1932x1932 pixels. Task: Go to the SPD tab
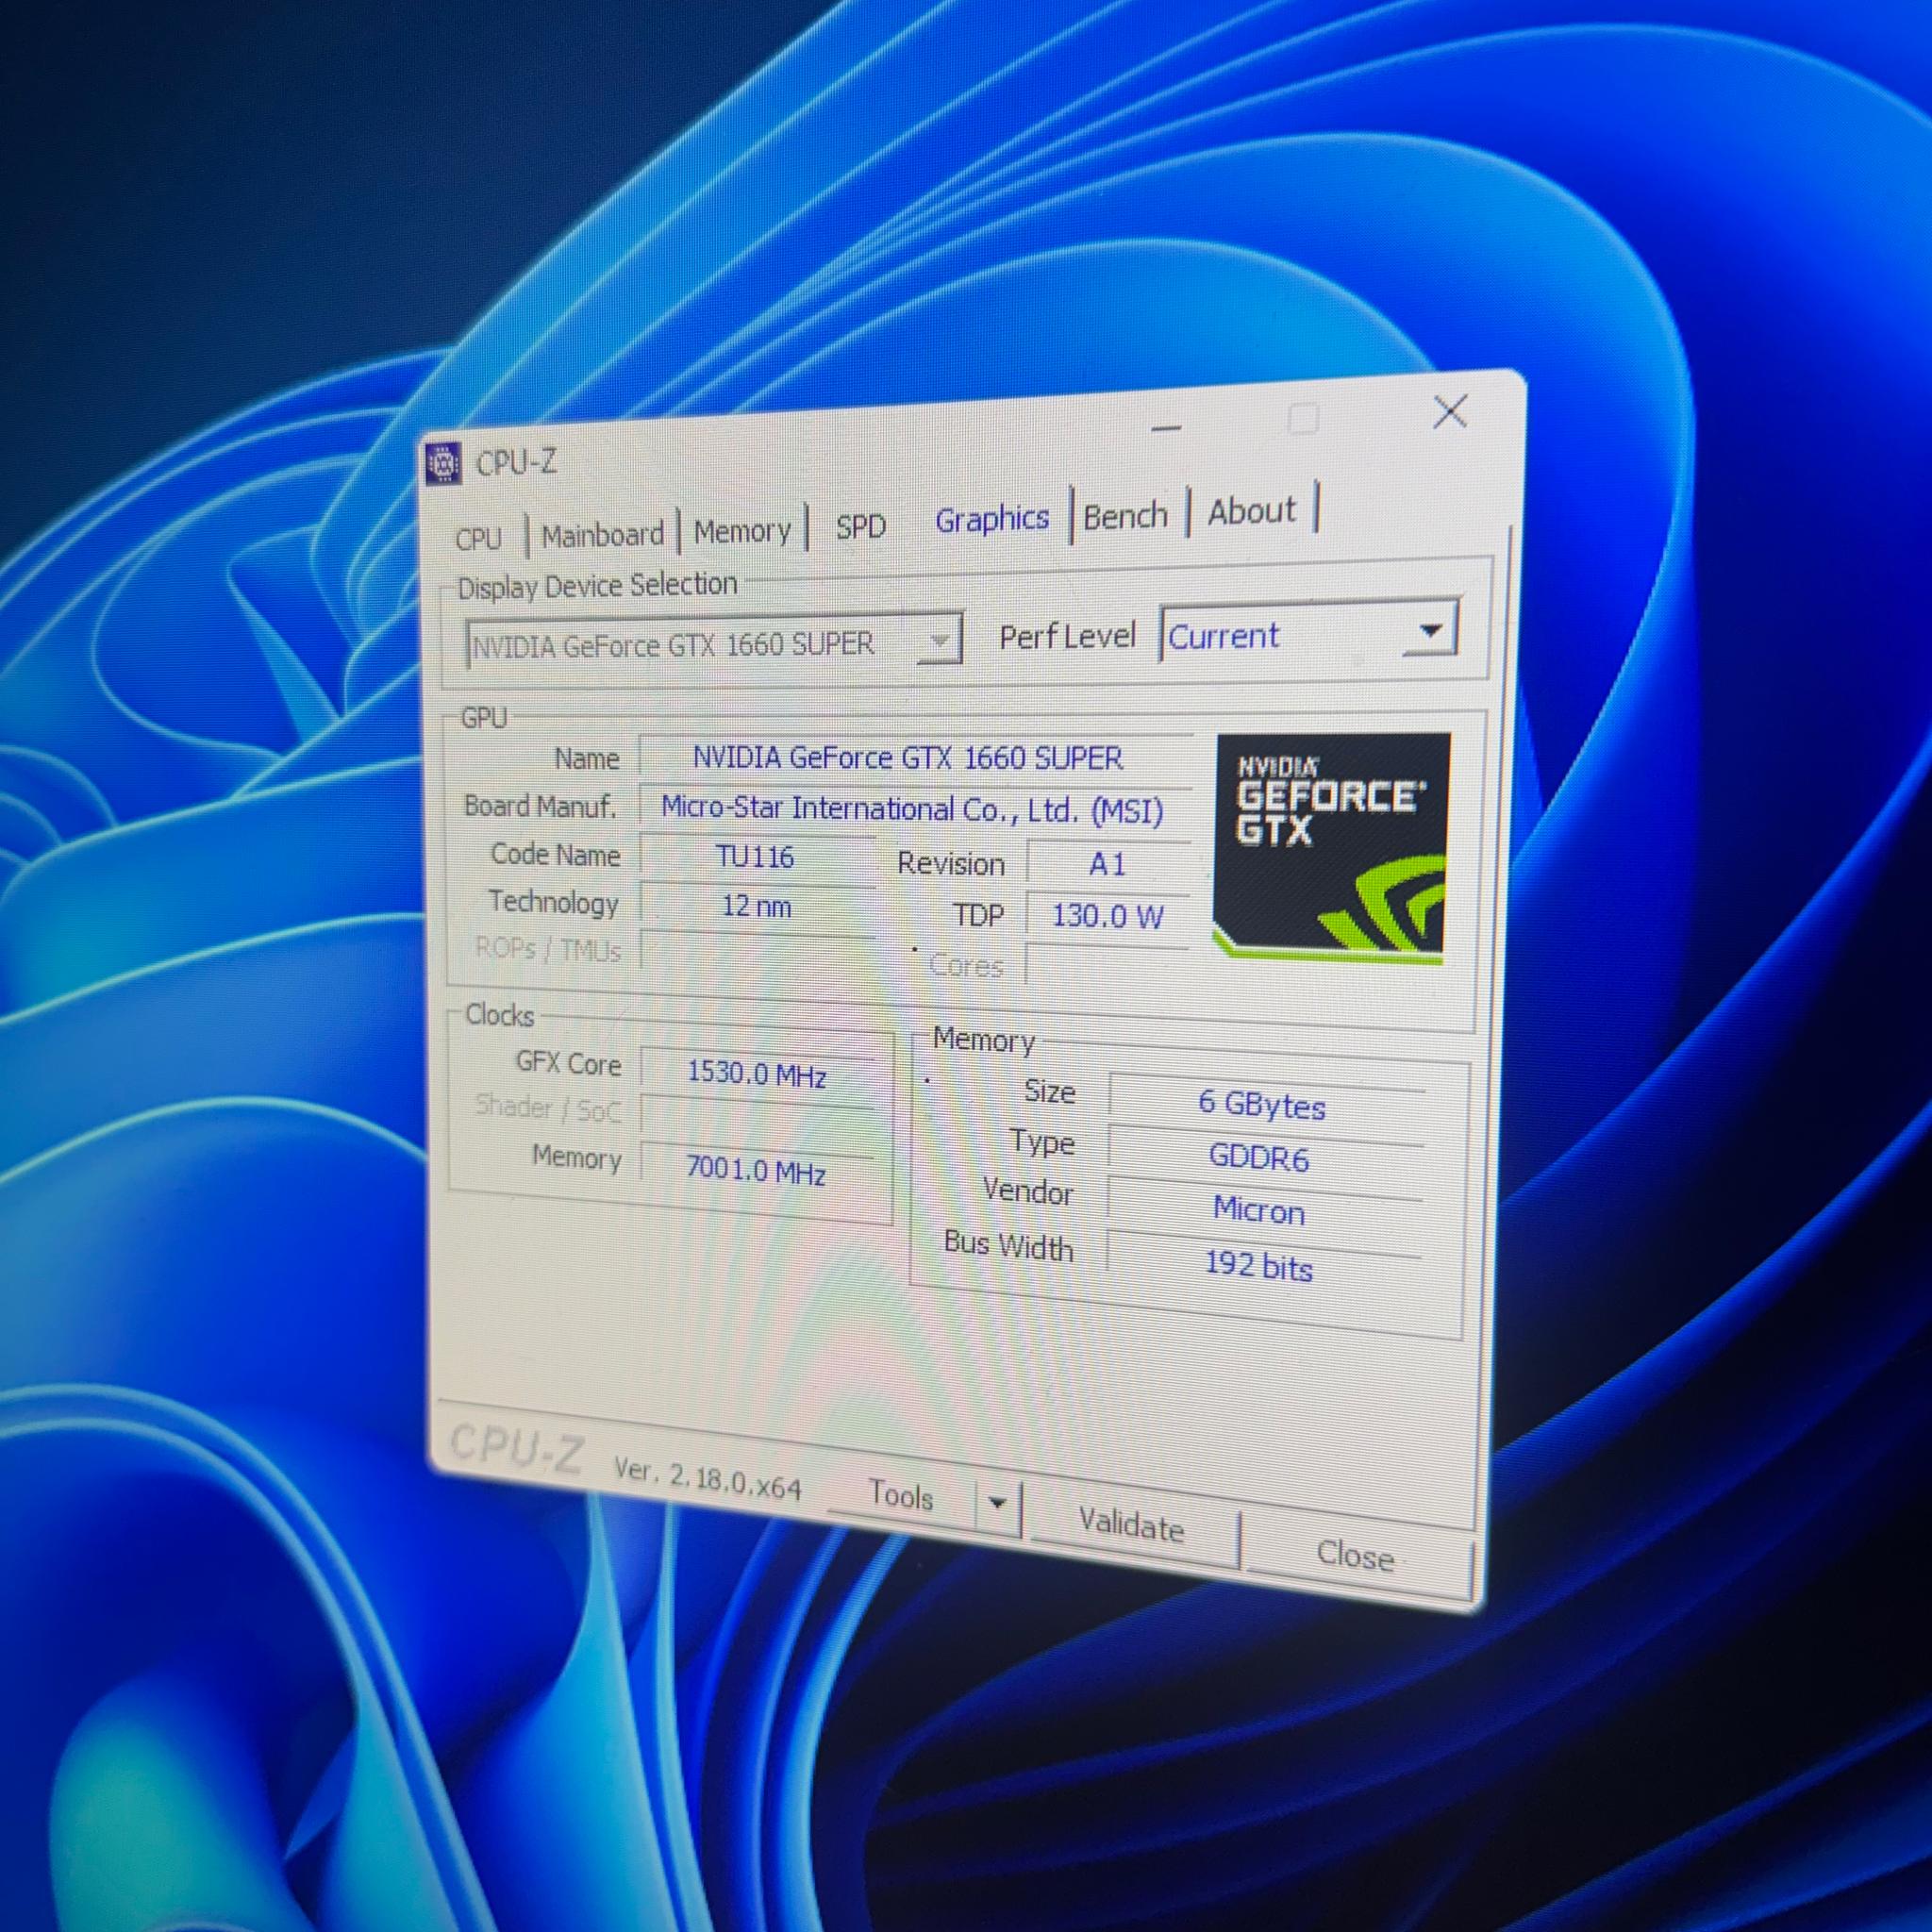tap(861, 527)
